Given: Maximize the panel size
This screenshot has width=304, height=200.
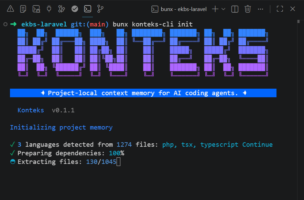Looking at the screenshot, I should pos(280,9).
